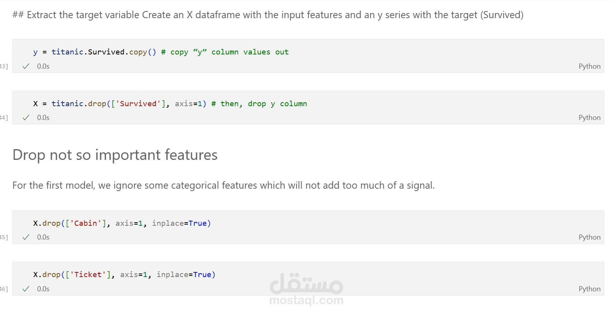Select the 'Drop not so important features' heading
Viewport: 613px width, 313px height.
coord(115,155)
